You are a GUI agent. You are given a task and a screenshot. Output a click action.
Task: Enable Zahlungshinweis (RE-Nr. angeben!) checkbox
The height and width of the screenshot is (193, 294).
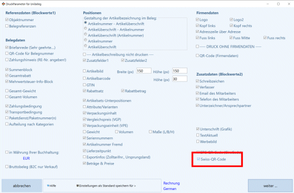[x=7, y=60]
